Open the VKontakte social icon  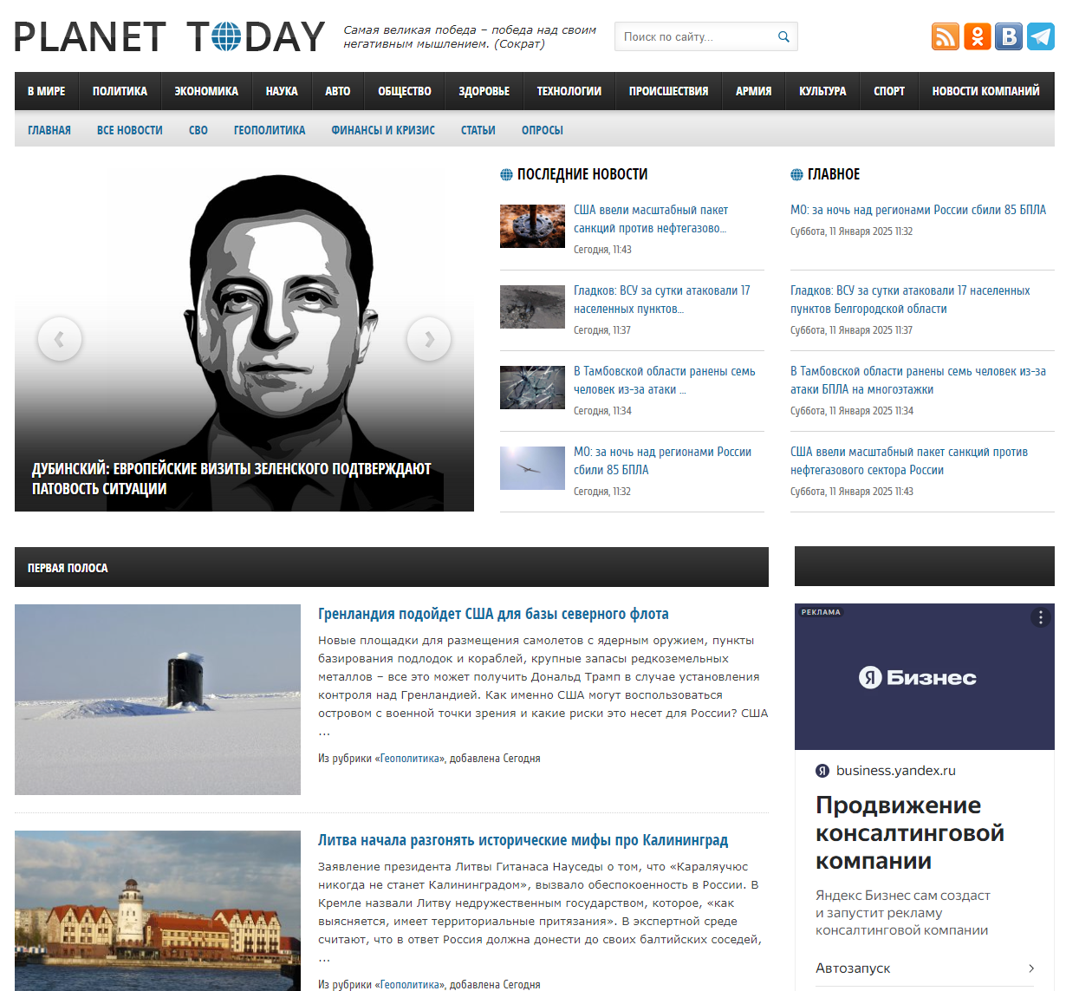pyautogui.click(x=1009, y=36)
